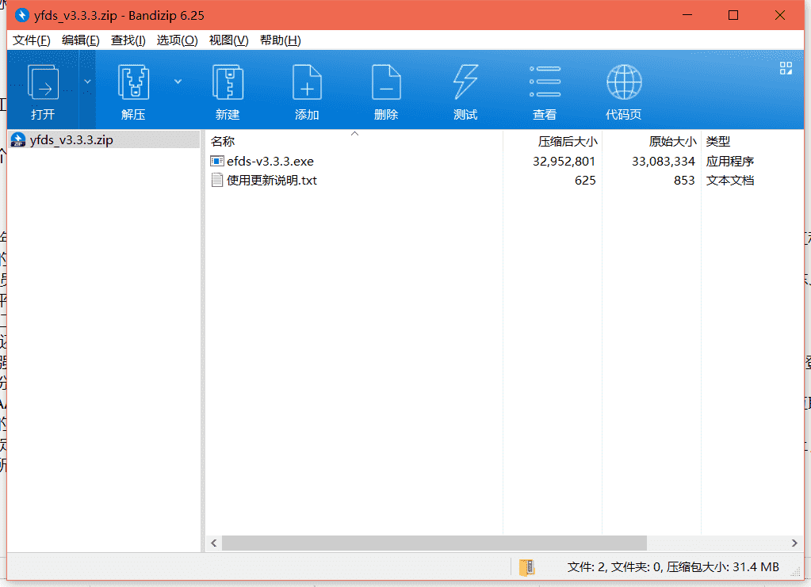Open the 查找(I) menu

pyautogui.click(x=128, y=40)
